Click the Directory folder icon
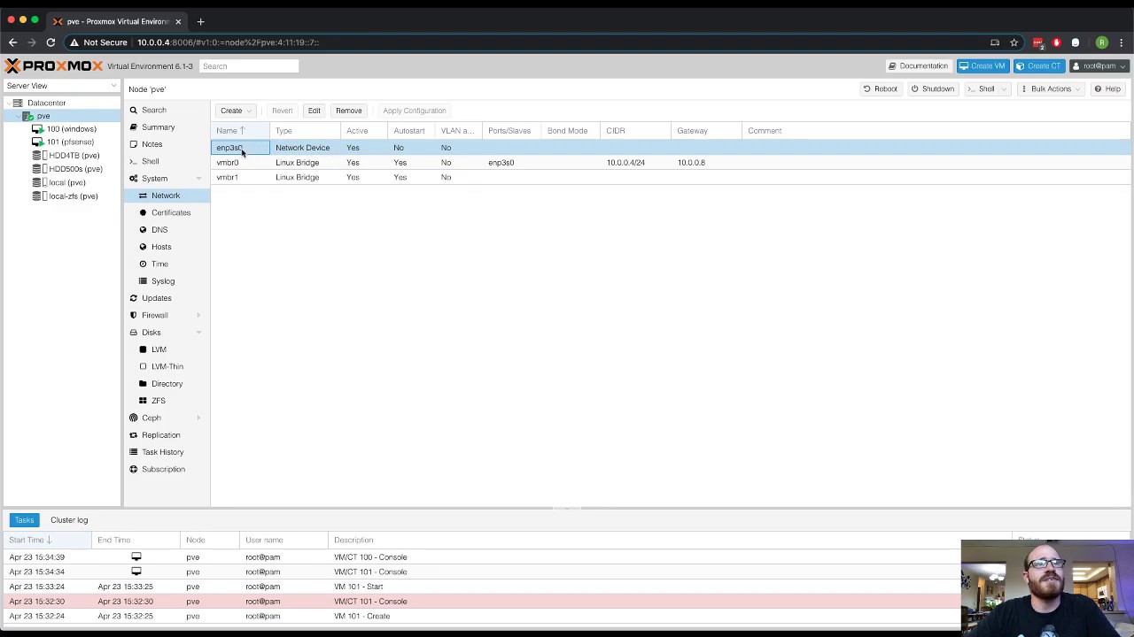Viewport: 1134px width, 637px height. click(143, 384)
